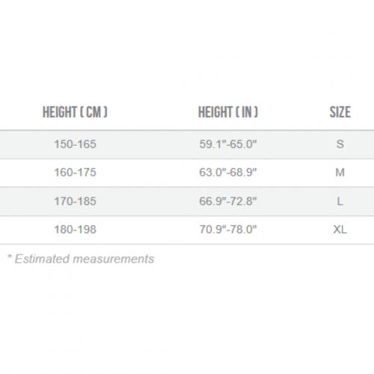
Task: Select the 170-185 height cell
Action: tap(75, 201)
